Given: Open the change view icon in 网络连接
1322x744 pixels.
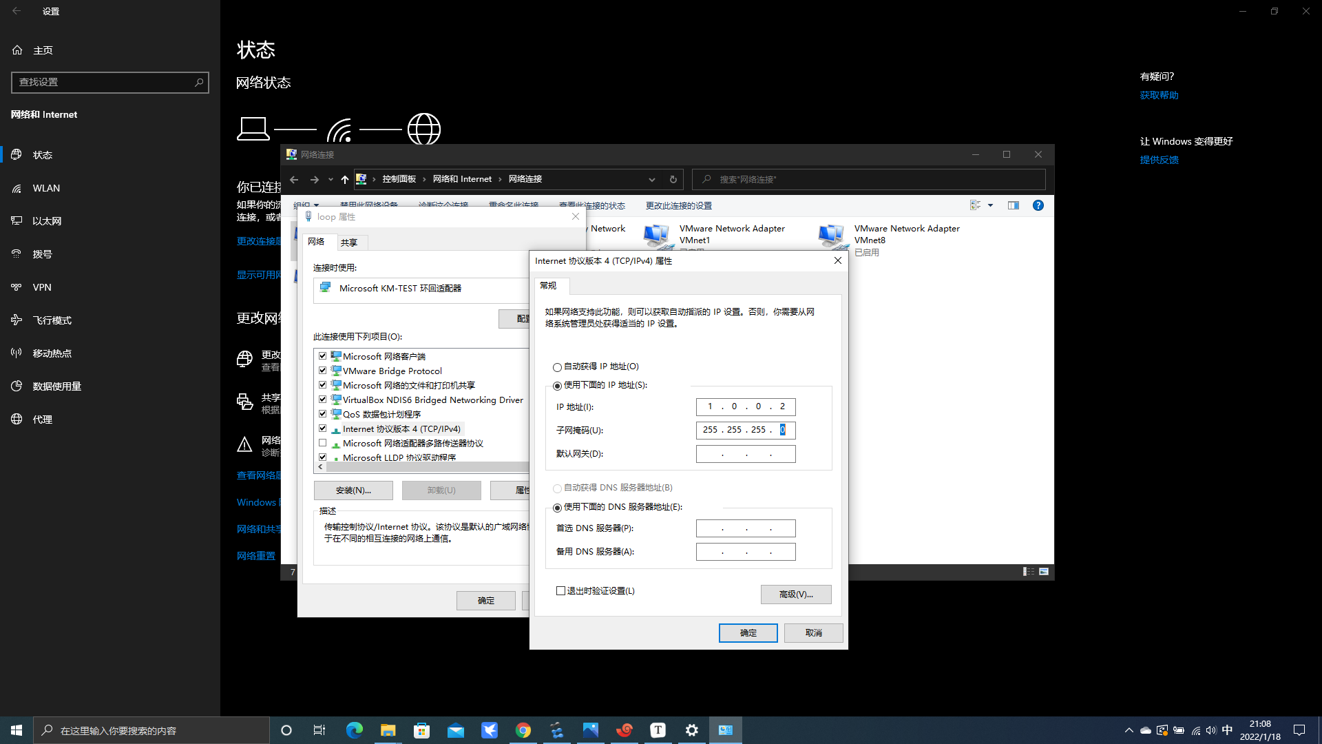Looking at the screenshot, I should click(x=976, y=205).
